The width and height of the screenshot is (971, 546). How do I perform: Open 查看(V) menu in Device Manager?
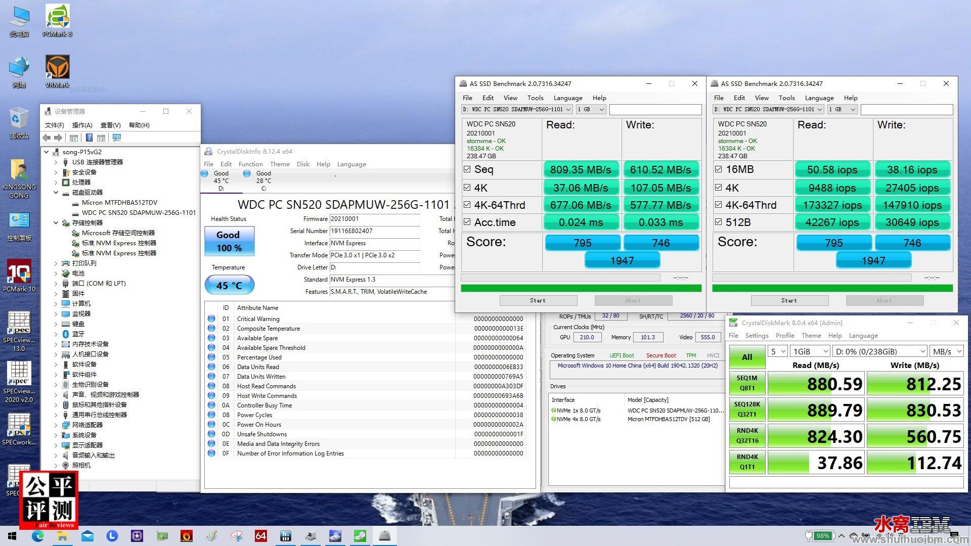tap(110, 125)
